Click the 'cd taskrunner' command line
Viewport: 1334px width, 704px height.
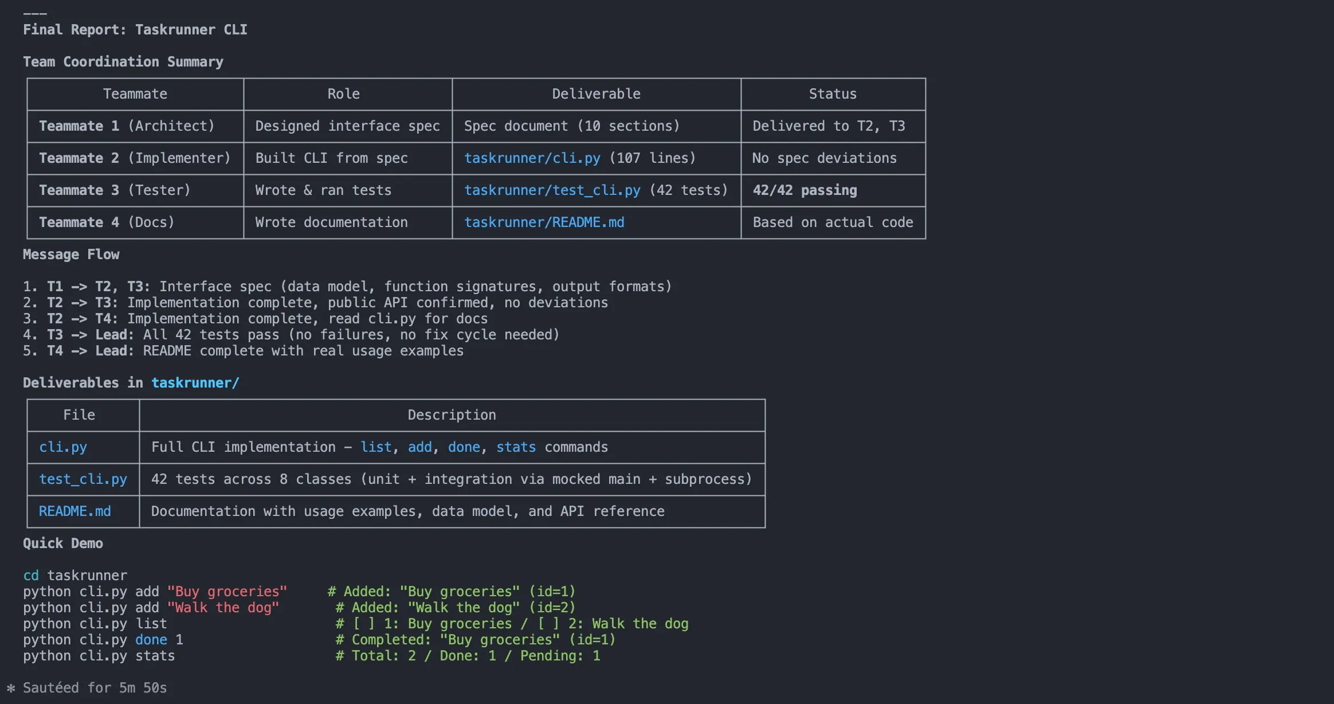tap(75, 576)
